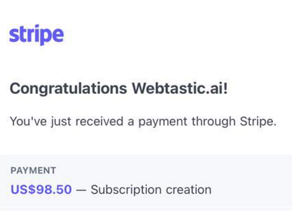Click the sentence about receiving a payment

click(143, 122)
